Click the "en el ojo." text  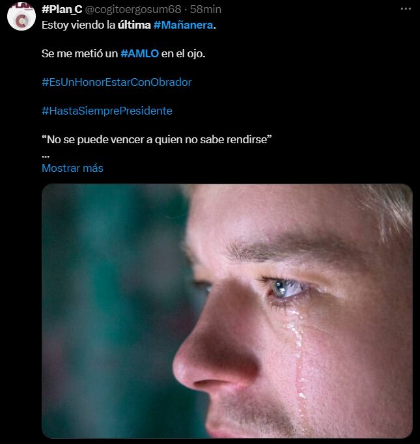(183, 53)
